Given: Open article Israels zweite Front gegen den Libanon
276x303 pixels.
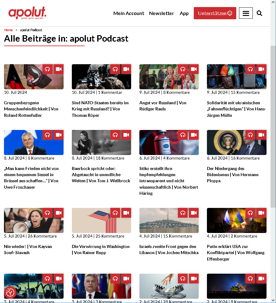Looking at the screenshot, I should click(169, 250).
